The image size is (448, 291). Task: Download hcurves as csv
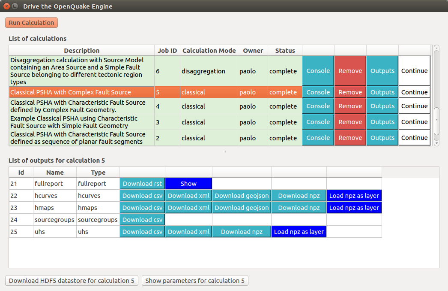coord(142,195)
